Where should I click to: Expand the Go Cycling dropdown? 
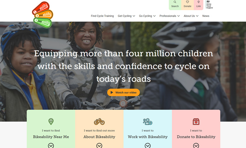pyautogui.click(x=147, y=16)
